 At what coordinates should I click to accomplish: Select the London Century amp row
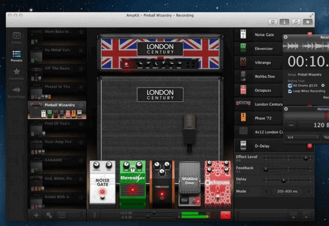pos(258,104)
